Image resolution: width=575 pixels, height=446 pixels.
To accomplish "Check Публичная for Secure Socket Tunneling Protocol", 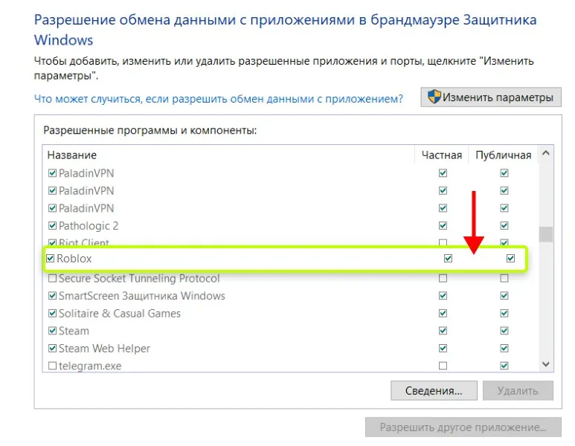I will (x=504, y=279).
